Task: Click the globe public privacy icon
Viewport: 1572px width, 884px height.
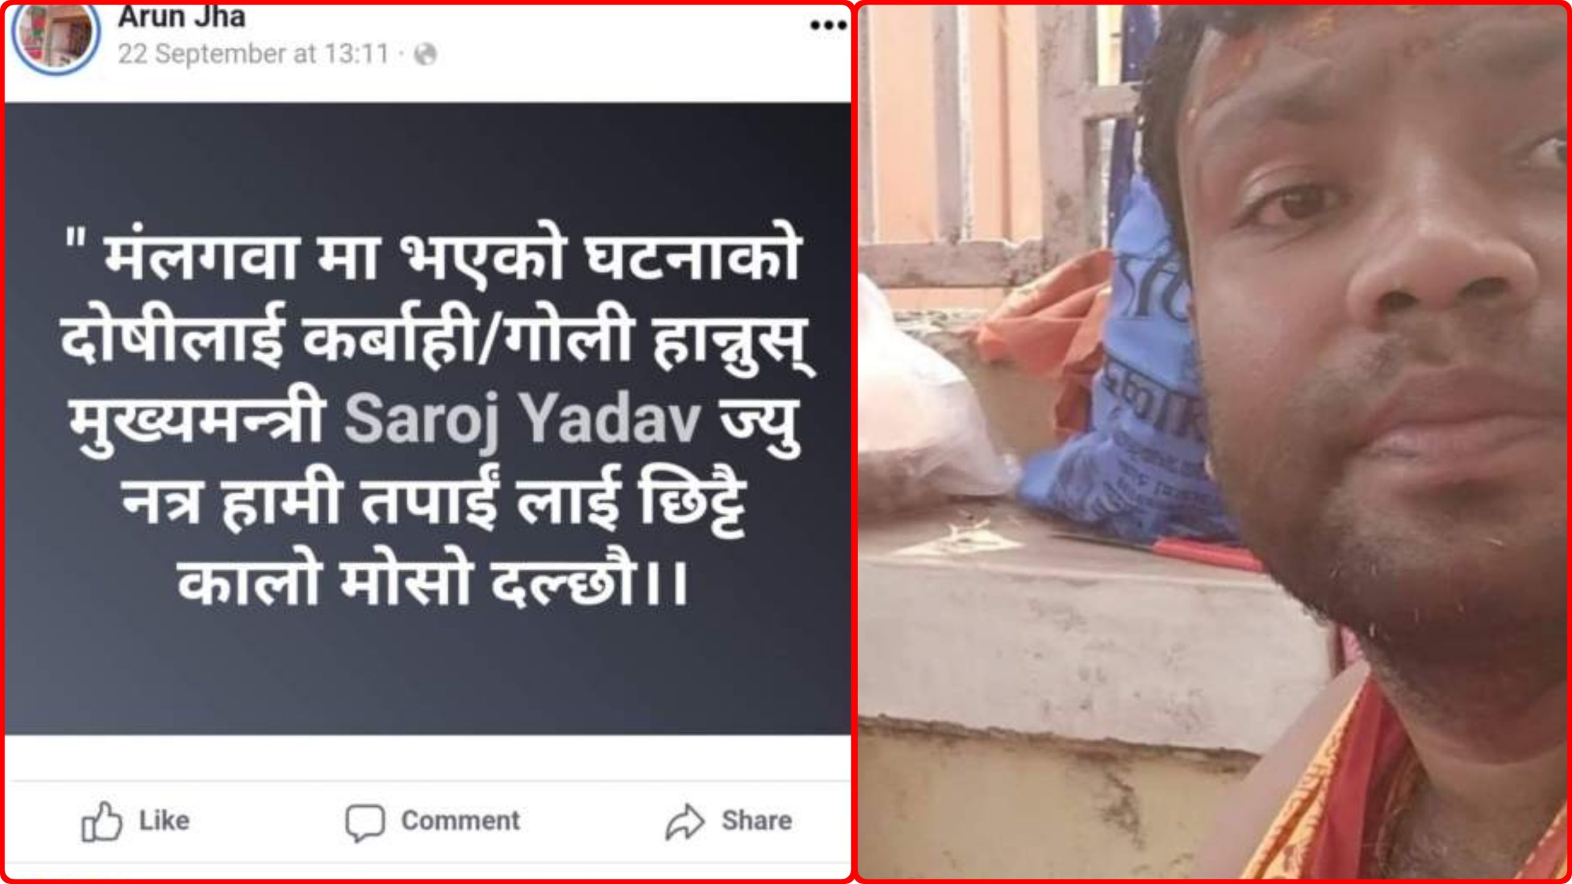Action: tap(426, 54)
